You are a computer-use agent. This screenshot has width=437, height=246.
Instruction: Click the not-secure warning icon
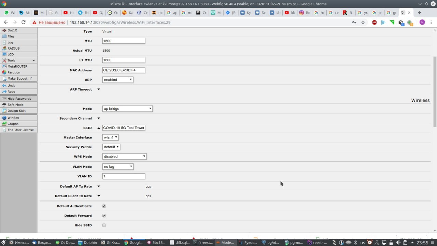[34, 22]
